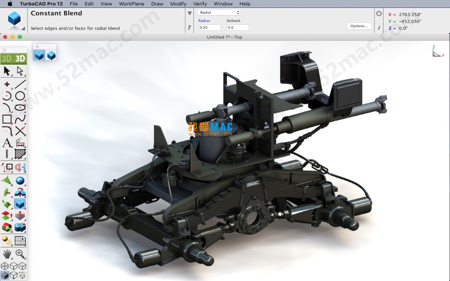The image size is (450, 281).
Task: Collapse tool options via the disclosure triangle
Action: click(190, 13)
